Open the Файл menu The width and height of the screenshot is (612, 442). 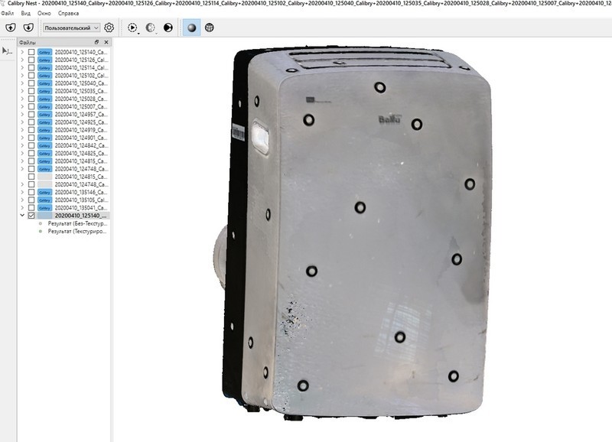point(8,13)
